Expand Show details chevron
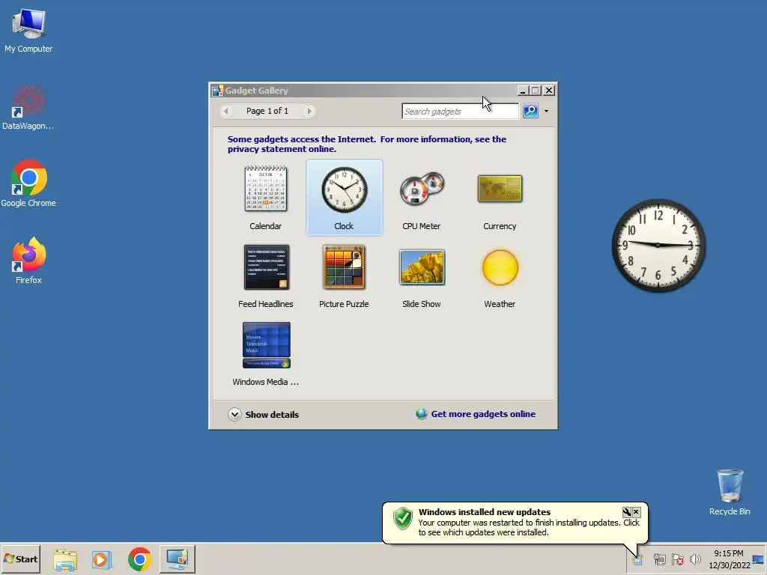The width and height of the screenshot is (767, 575). click(x=234, y=414)
